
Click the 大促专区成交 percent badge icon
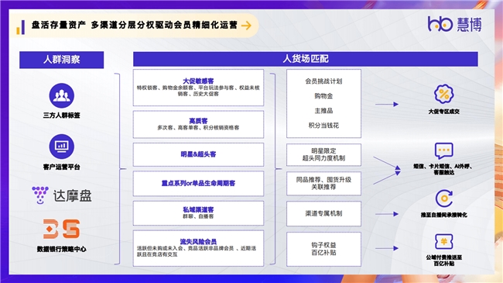(443, 94)
